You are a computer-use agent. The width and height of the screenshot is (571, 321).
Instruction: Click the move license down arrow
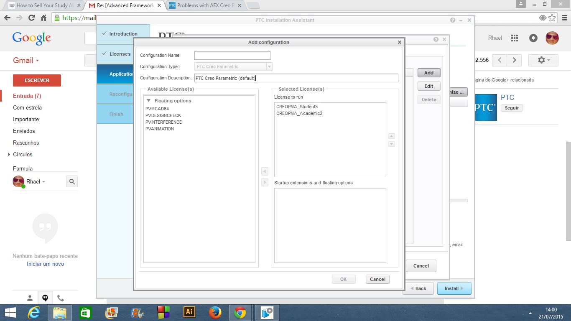392,144
